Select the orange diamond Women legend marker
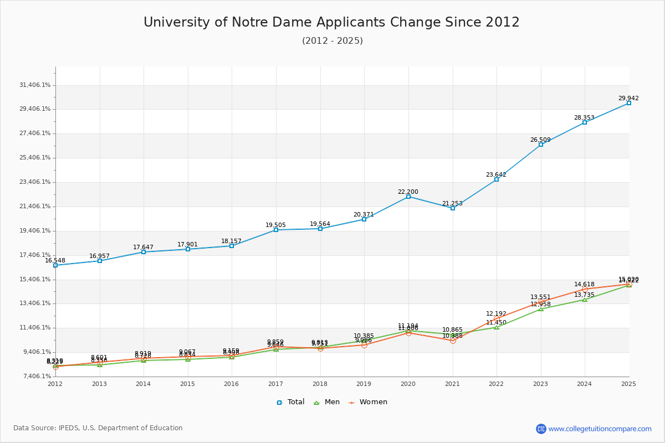 point(352,401)
